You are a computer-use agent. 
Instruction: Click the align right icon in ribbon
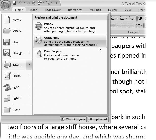pos(125,25)
